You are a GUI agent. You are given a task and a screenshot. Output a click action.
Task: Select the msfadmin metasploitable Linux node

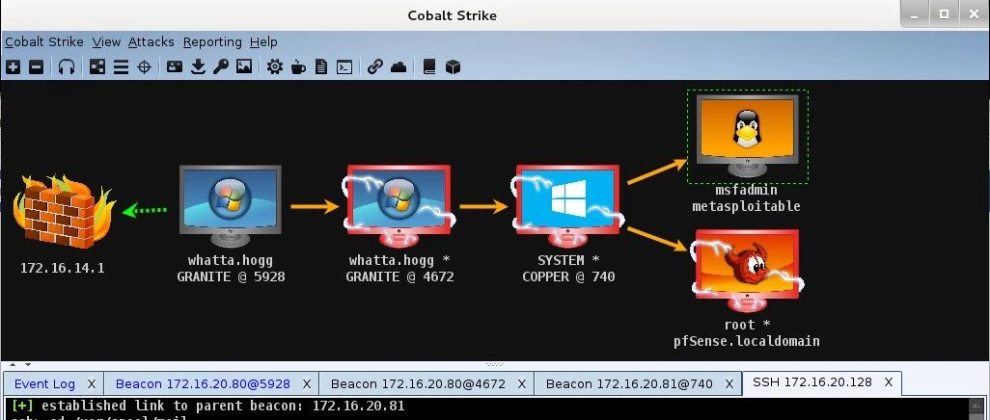[x=747, y=136]
